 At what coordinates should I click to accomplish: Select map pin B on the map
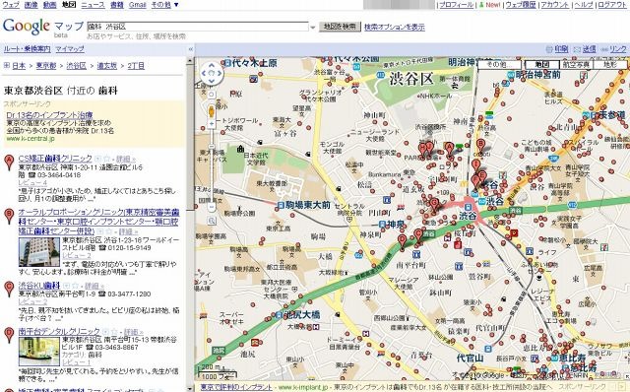[x=480, y=145]
